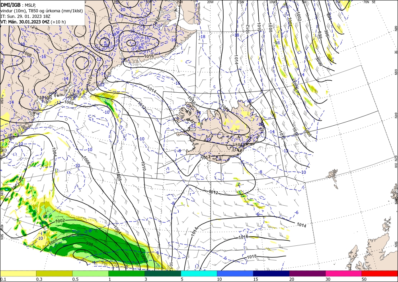Click the '64N' latitude label
Screen dimensions: 398x282
pos(396,115)
